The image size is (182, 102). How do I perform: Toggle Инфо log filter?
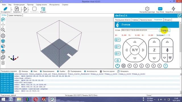[34, 71]
